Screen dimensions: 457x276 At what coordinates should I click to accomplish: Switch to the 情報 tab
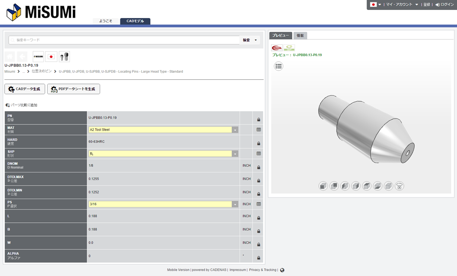click(x=300, y=36)
